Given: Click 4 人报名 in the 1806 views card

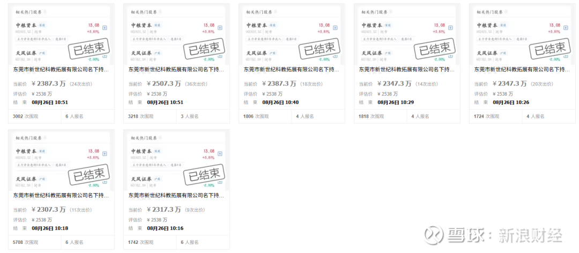Looking at the screenshot, I should click(x=305, y=117).
